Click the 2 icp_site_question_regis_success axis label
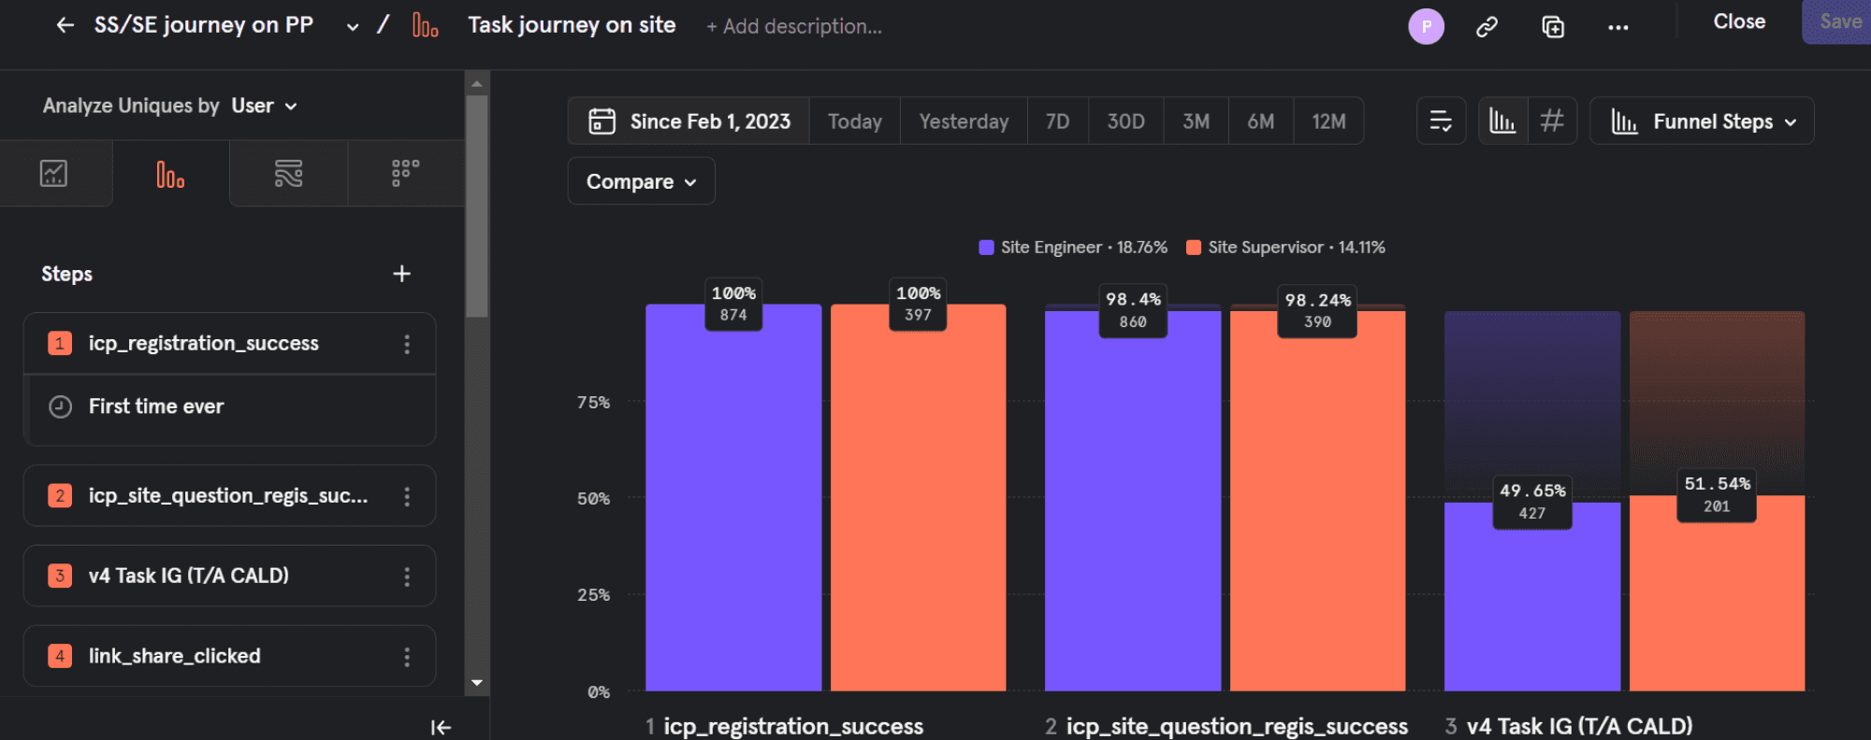Image resolution: width=1871 pixels, height=740 pixels. click(x=1226, y=726)
